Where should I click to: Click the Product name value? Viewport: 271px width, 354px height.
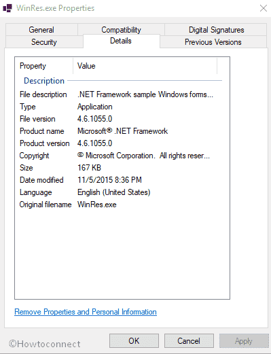(122, 131)
